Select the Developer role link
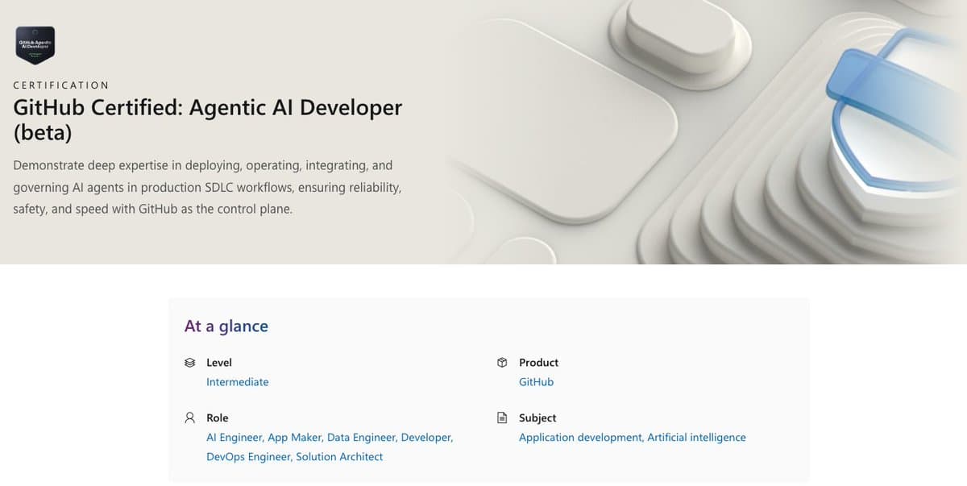Viewport: 967px width, 486px height. (x=425, y=438)
